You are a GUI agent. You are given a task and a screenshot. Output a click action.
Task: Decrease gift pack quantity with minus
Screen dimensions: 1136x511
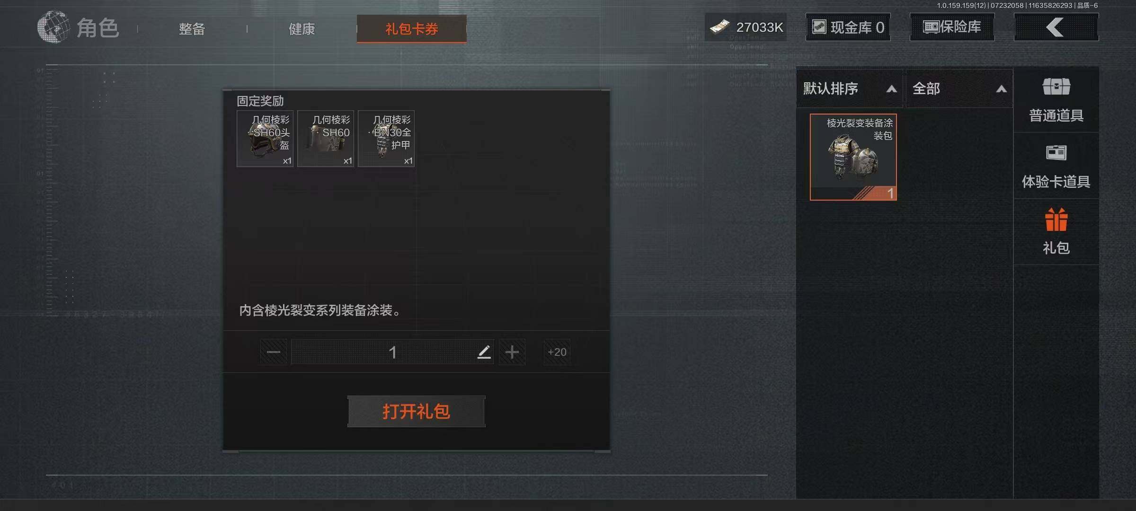pos(274,352)
